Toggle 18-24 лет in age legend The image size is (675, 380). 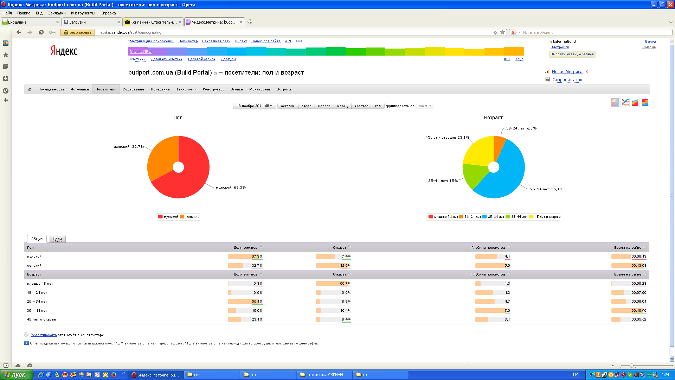pos(470,217)
